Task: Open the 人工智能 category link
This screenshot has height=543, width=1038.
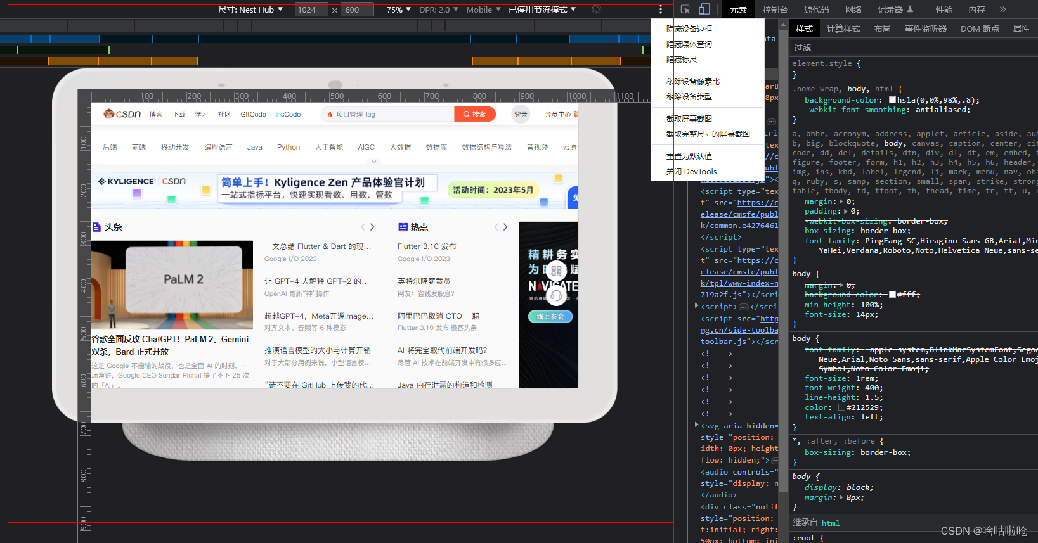Action: coord(328,147)
